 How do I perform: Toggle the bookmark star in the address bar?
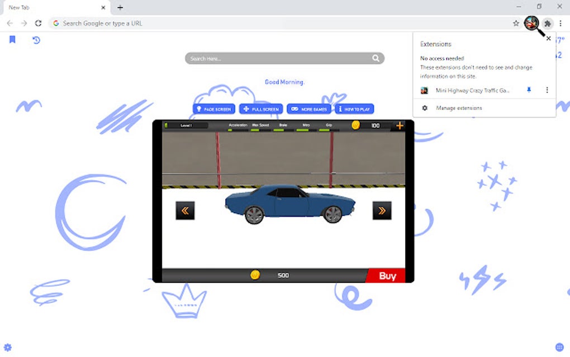coord(515,24)
